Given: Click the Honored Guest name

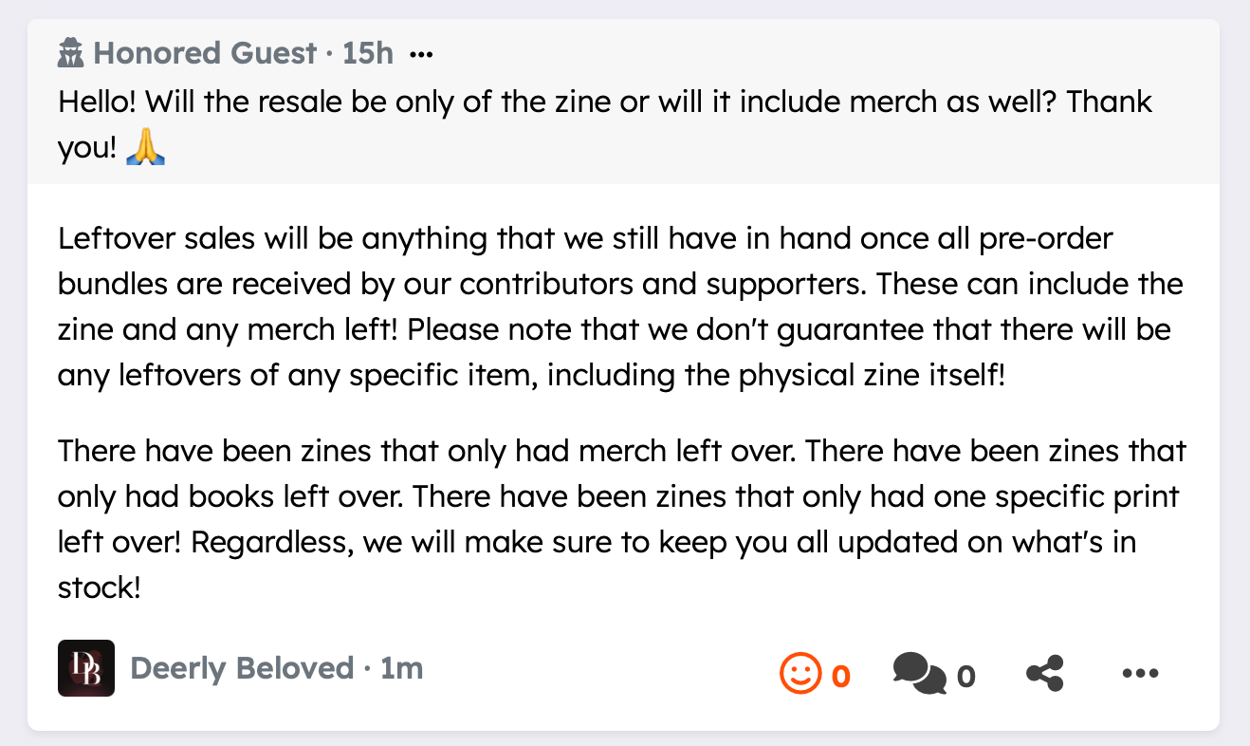Looking at the screenshot, I should click(x=205, y=53).
